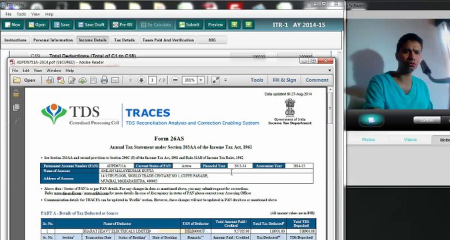Switch to the Instructions tab
The width and height of the screenshot is (450, 240).
click(x=15, y=40)
